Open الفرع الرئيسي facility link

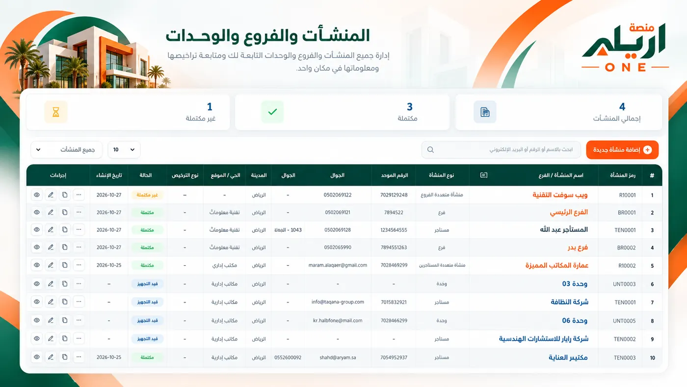(569, 212)
